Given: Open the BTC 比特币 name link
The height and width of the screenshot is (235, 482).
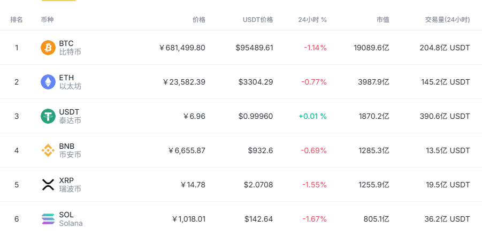Looking at the screenshot, I should 70,48.
